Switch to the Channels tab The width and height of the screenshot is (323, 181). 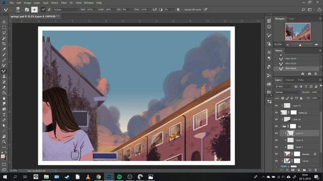[289, 80]
